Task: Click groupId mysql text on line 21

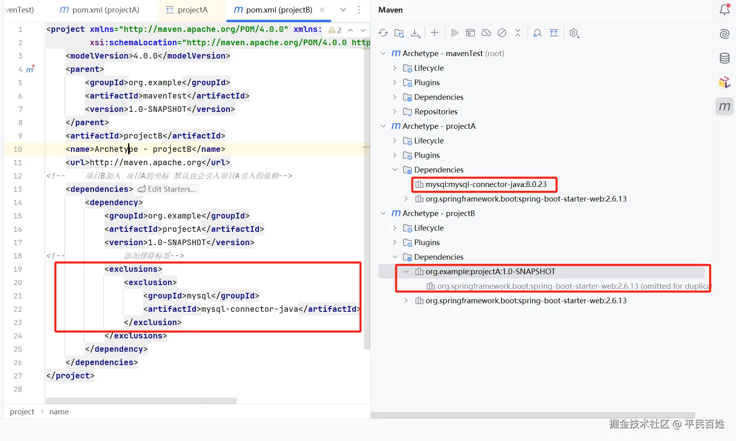Action: tap(199, 296)
